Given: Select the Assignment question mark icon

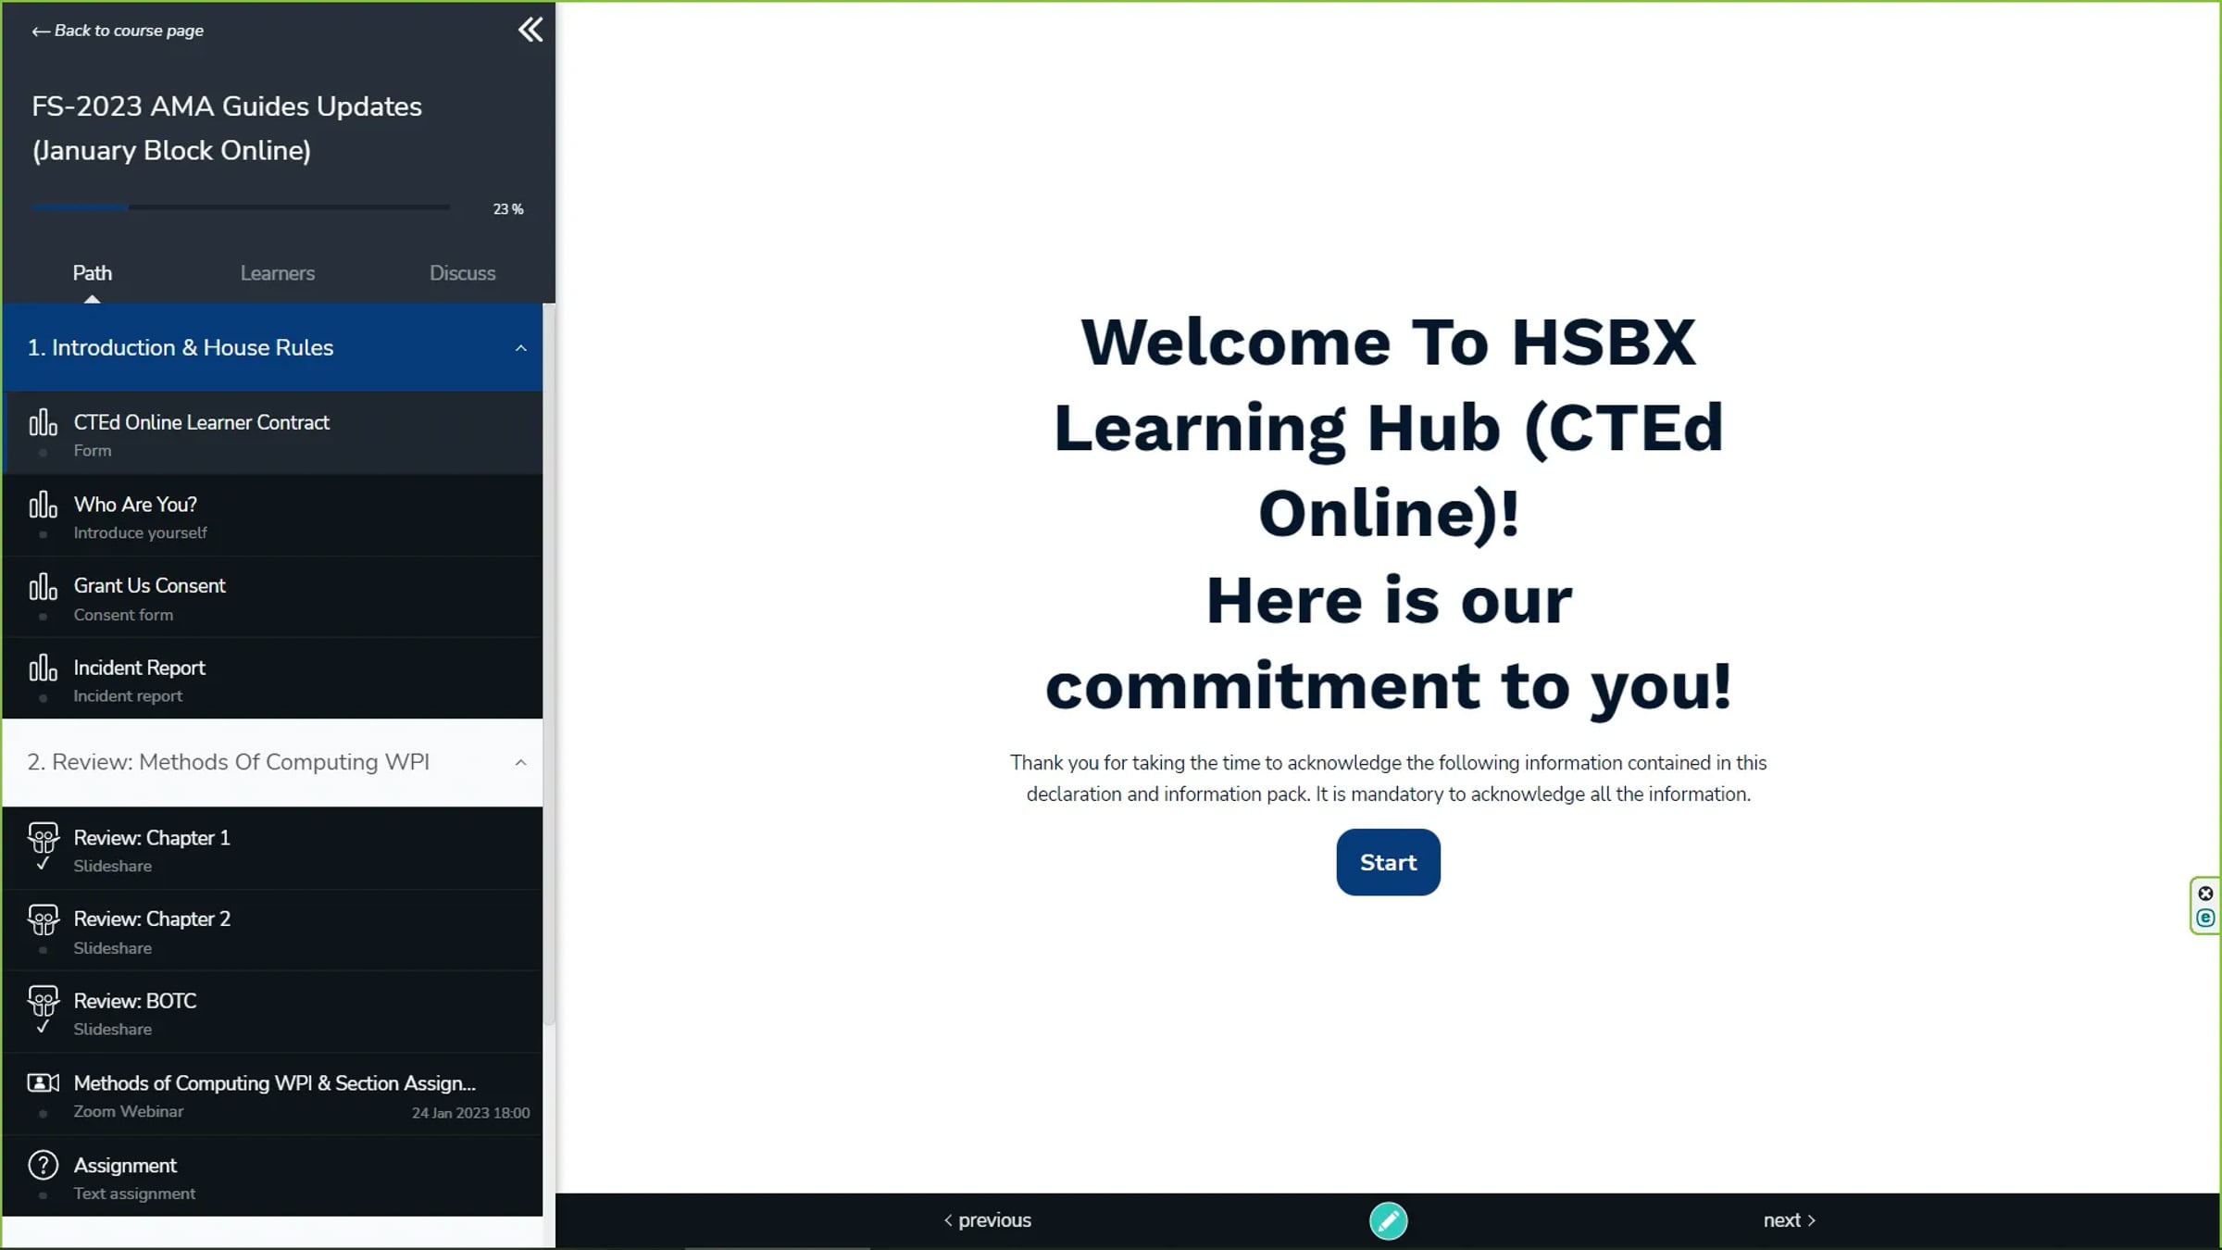Looking at the screenshot, I should pyautogui.click(x=44, y=1165).
